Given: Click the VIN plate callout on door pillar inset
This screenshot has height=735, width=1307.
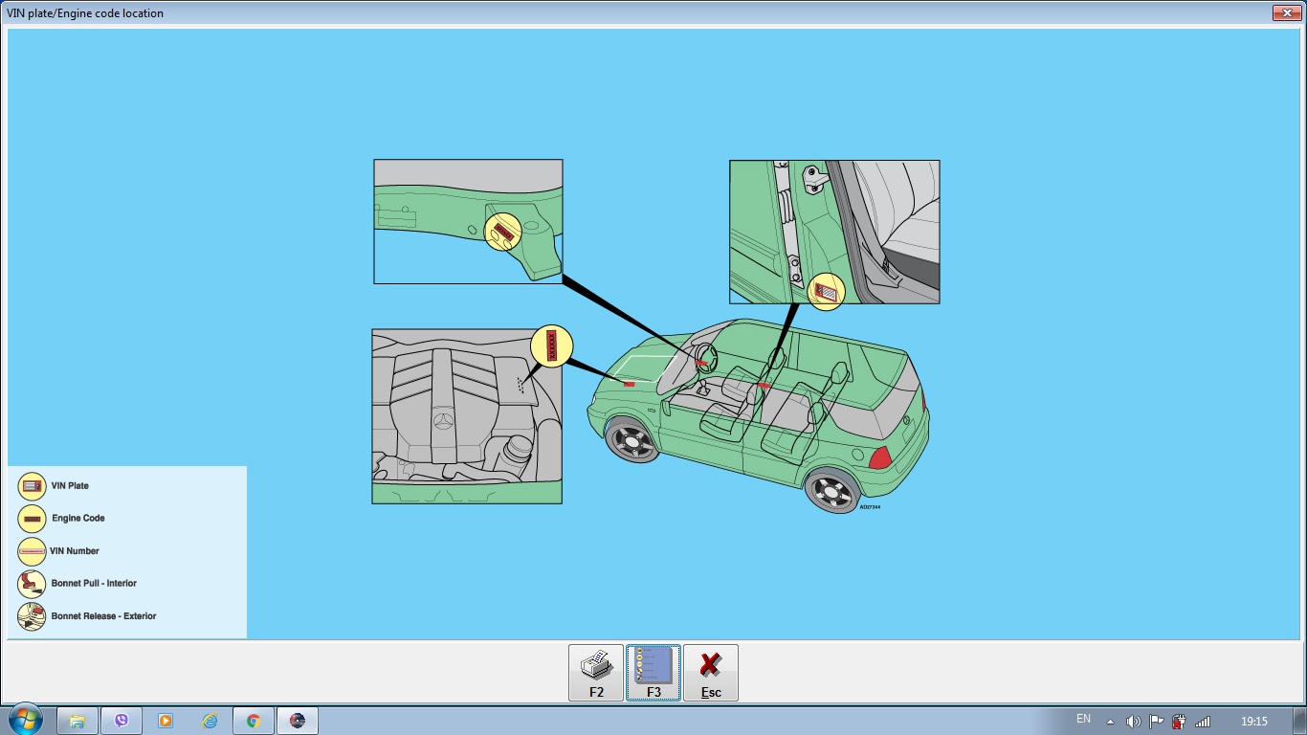Looking at the screenshot, I should click(827, 292).
